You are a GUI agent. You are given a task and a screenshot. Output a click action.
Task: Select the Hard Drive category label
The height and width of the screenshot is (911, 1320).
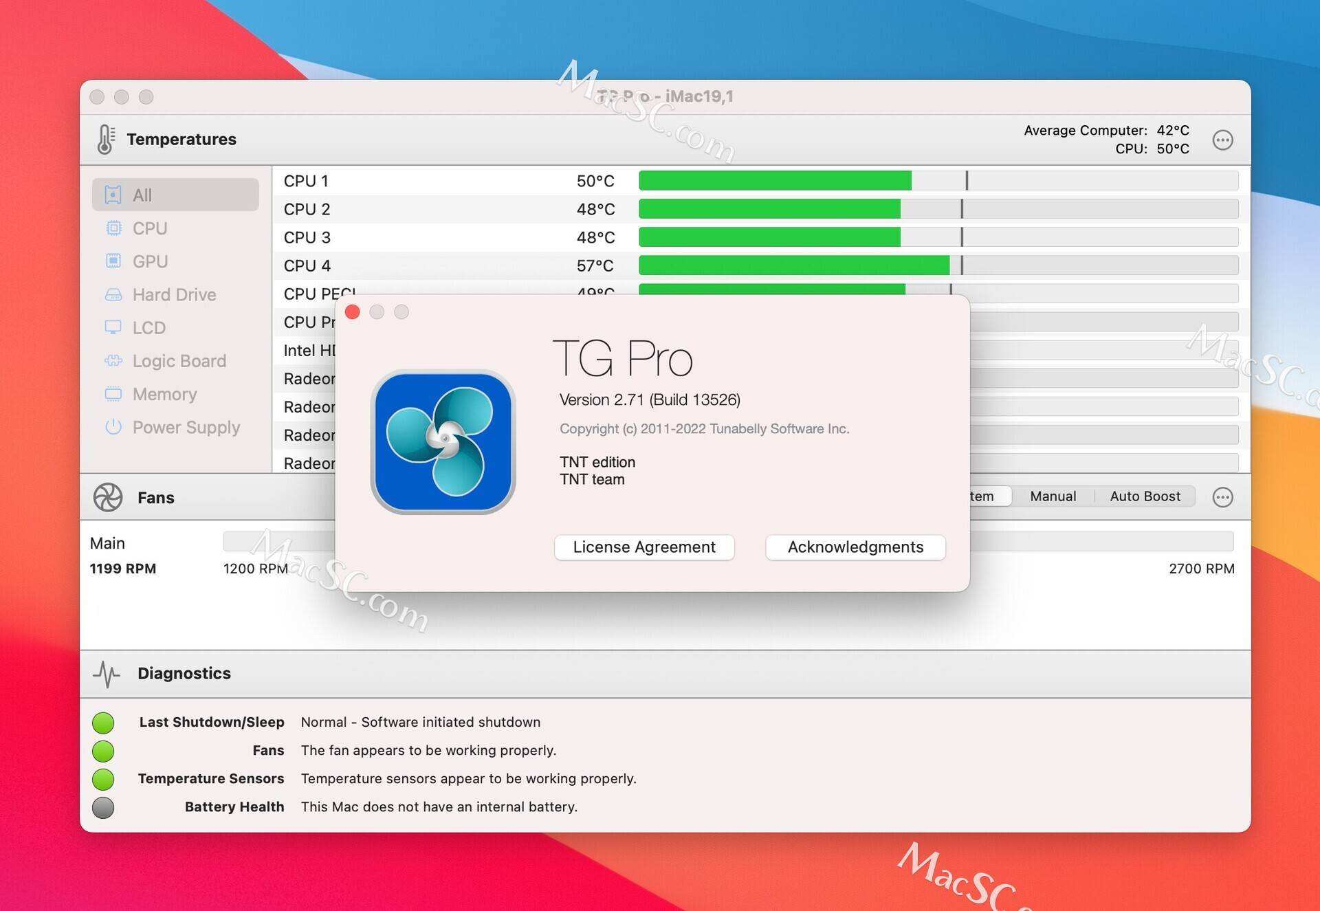(x=175, y=294)
